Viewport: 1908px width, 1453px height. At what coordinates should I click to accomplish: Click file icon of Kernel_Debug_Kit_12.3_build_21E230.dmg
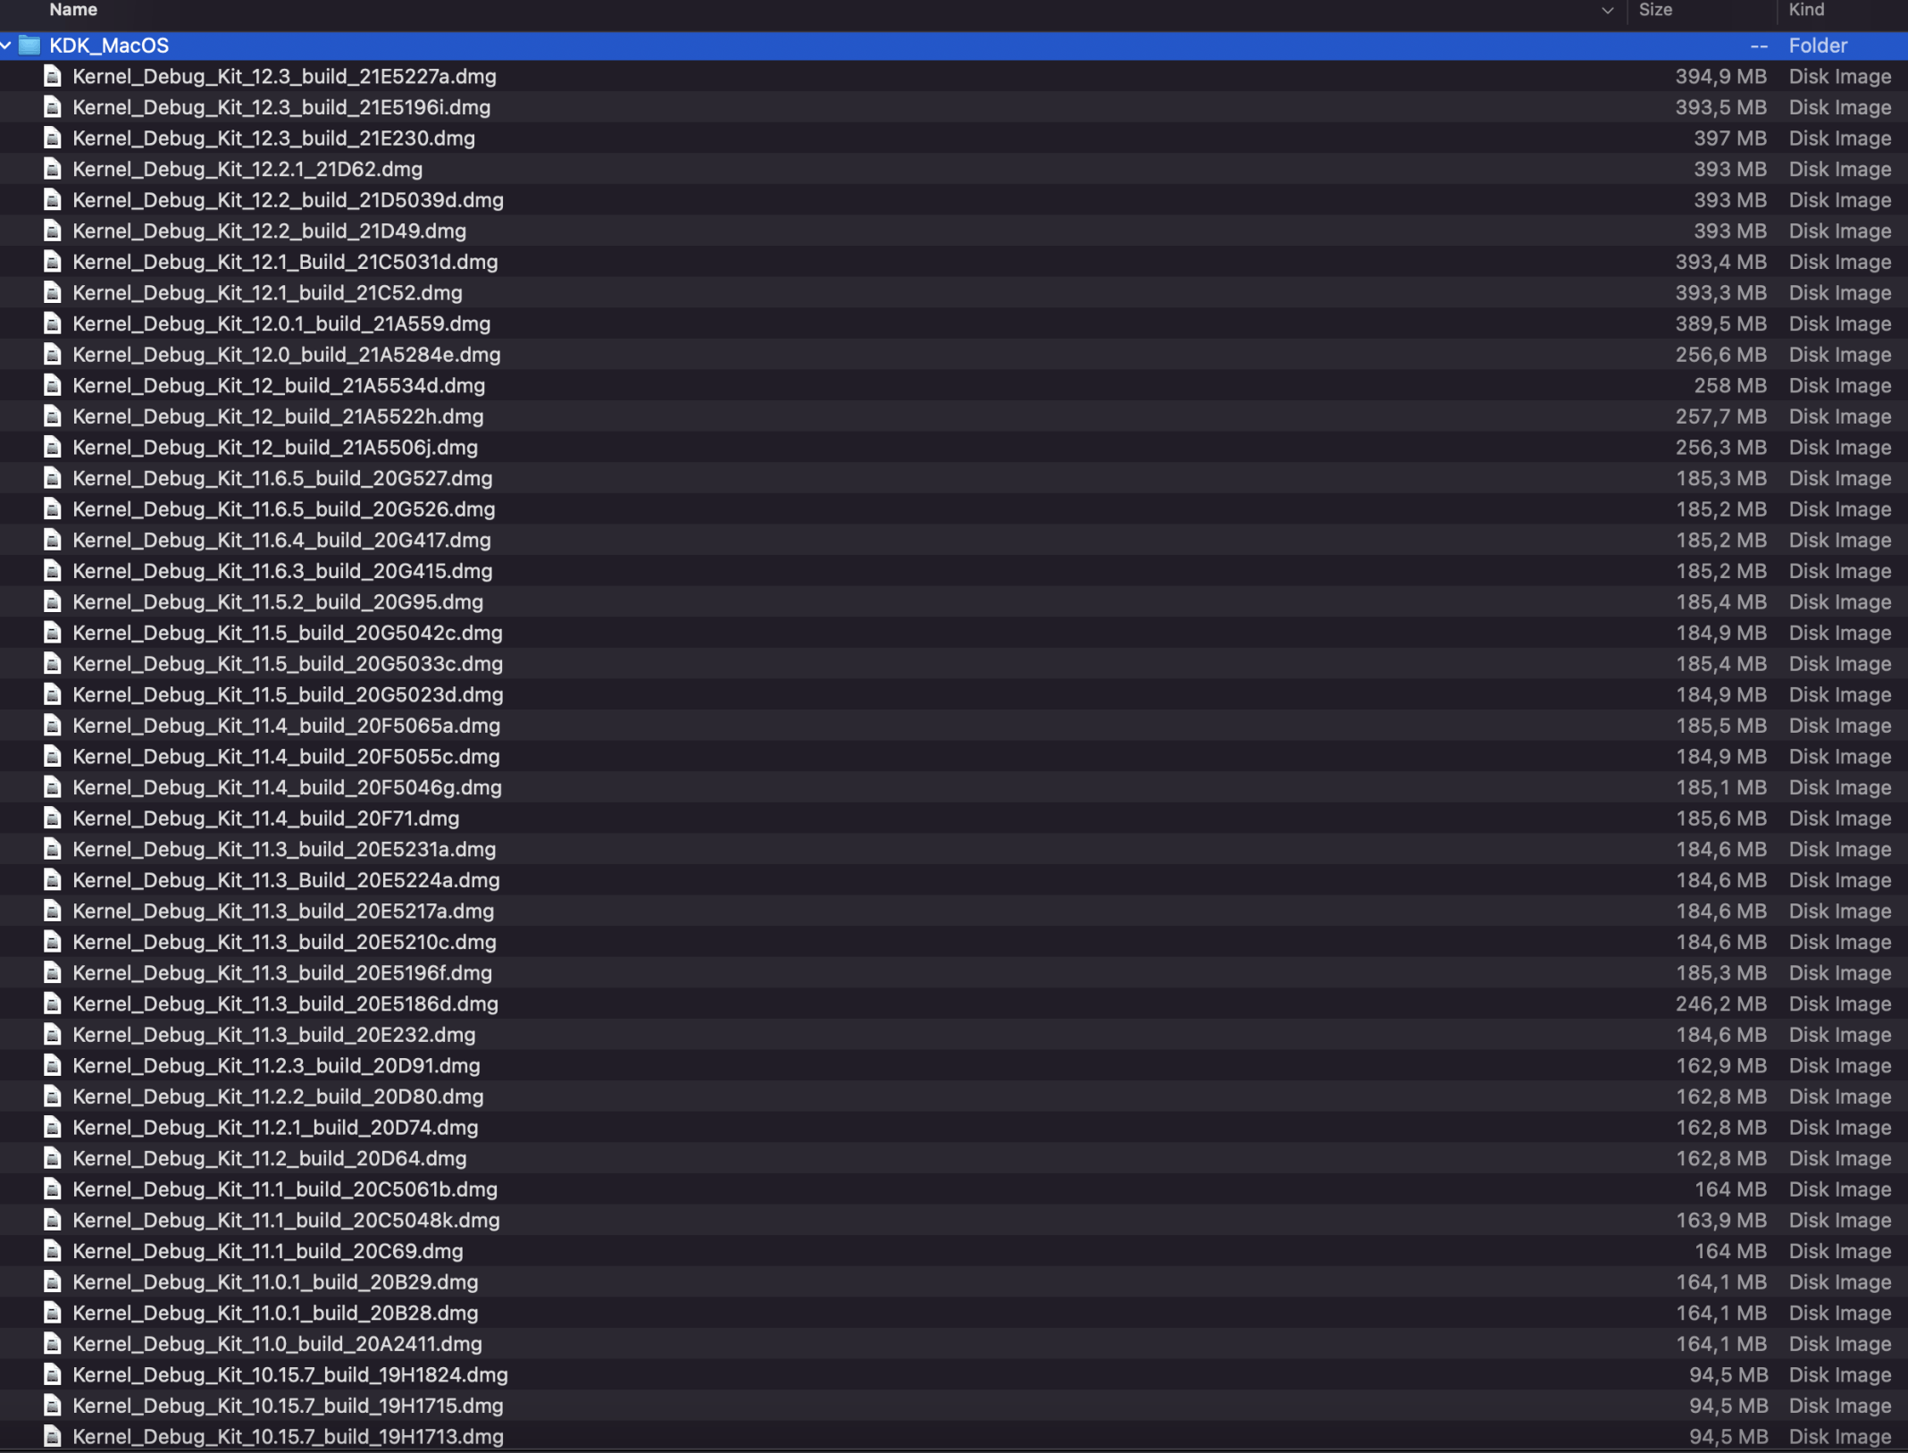(x=53, y=139)
